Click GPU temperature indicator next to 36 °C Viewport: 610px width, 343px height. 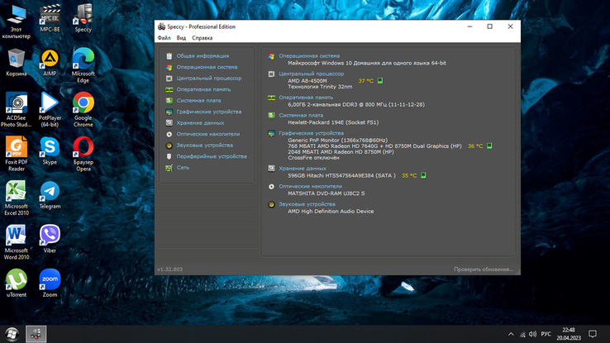point(489,145)
